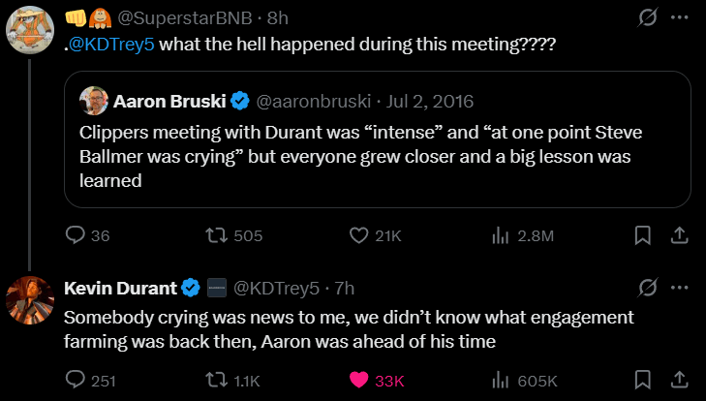Bookmark Kevin Durant's reply

pyautogui.click(x=641, y=381)
